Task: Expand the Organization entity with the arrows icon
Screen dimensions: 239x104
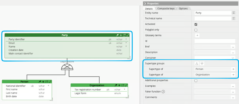Action: 126,85
